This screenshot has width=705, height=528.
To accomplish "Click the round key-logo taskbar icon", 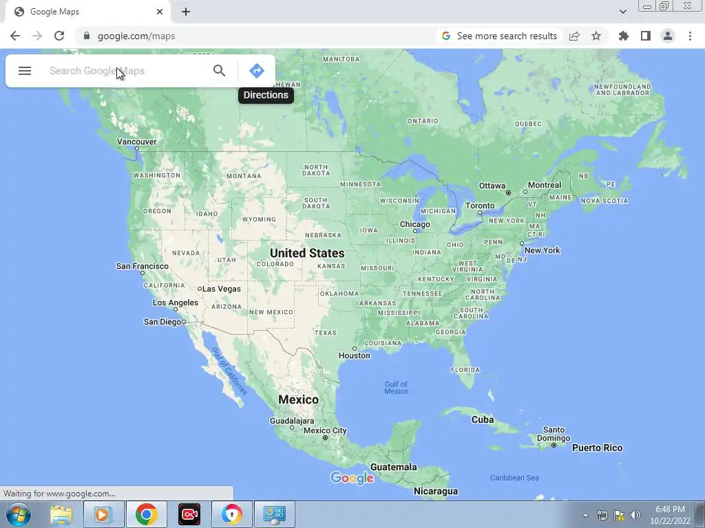I will coord(231,514).
